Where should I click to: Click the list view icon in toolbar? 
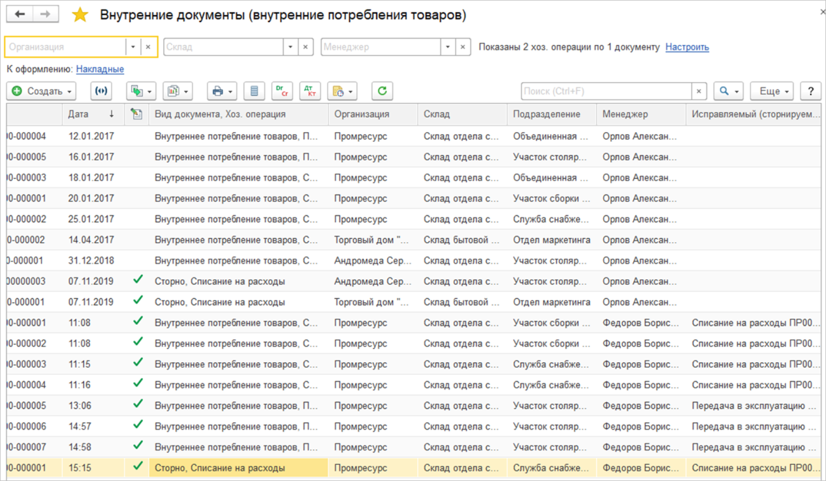tap(254, 91)
